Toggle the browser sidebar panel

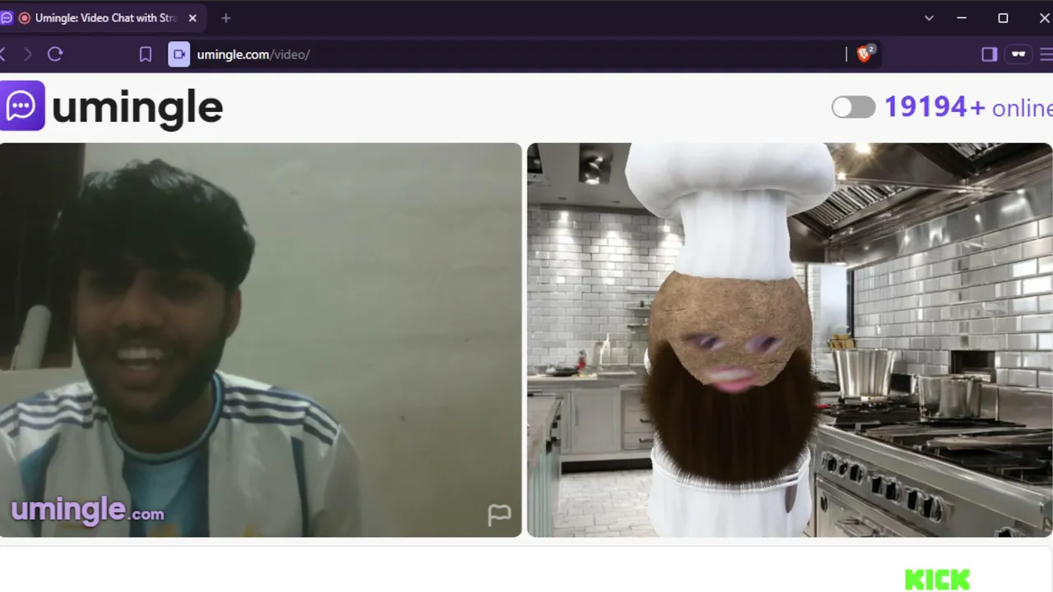pos(990,54)
